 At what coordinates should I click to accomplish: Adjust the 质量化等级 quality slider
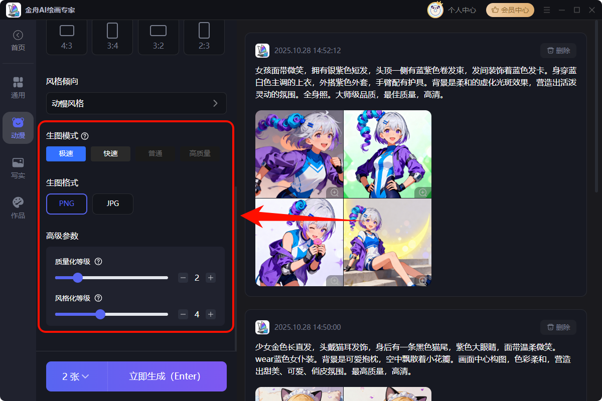[x=78, y=277]
